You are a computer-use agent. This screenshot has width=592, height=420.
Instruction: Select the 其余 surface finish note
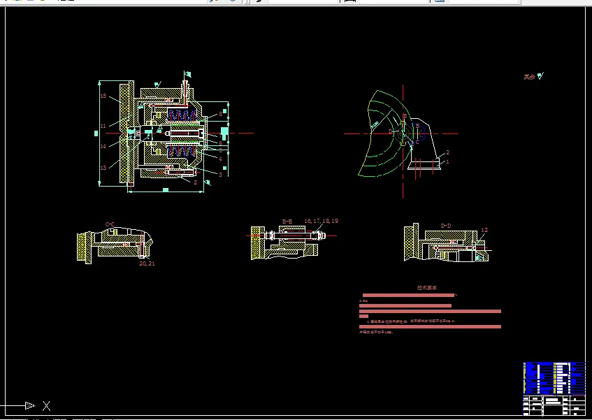tap(529, 77)
